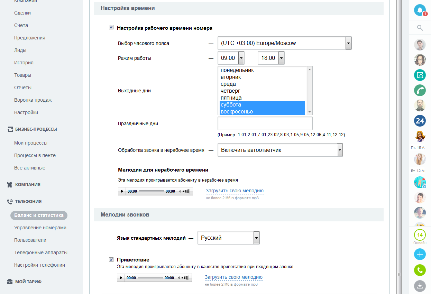The width and height of the screenshot is (431, 294).
Task: Seek within non-working time melody progress bar
Action: pyautogui.click(x=151, y=191)
